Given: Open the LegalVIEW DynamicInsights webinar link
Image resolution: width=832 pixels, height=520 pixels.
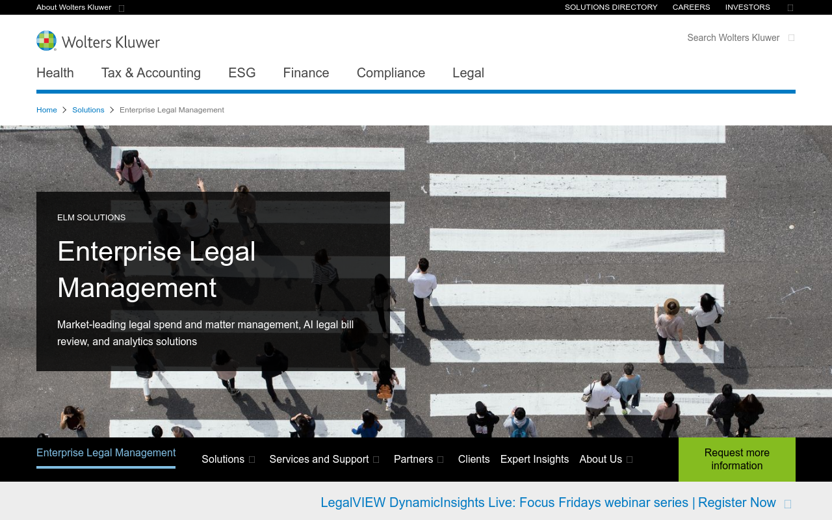Looking at the screenshot, I should coord(548,502).
